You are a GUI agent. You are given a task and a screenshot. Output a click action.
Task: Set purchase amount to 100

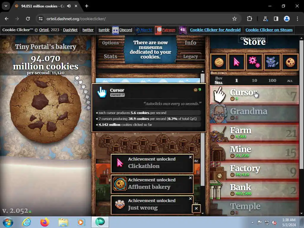pyautogui.click(x=272, y=80)
